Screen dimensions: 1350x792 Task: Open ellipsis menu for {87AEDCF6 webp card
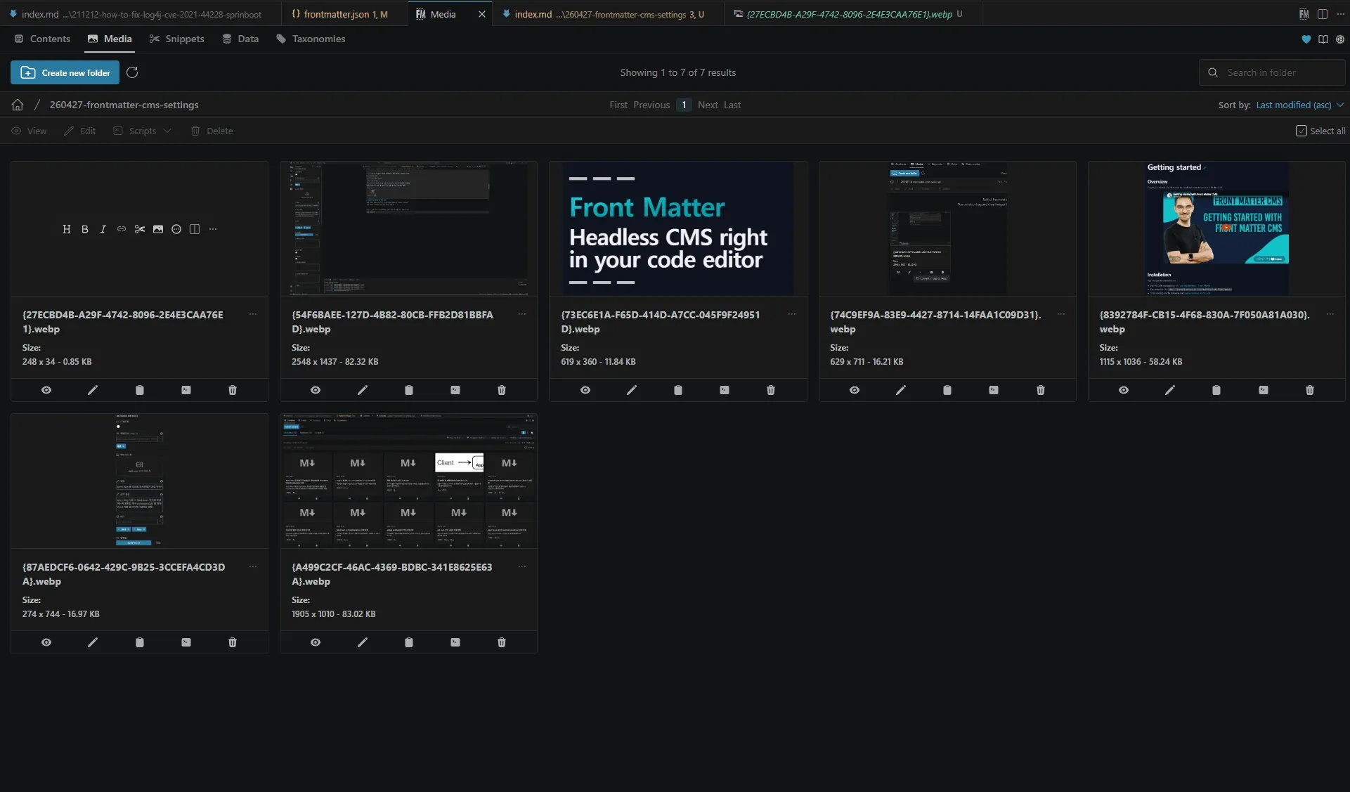[253, 566]
